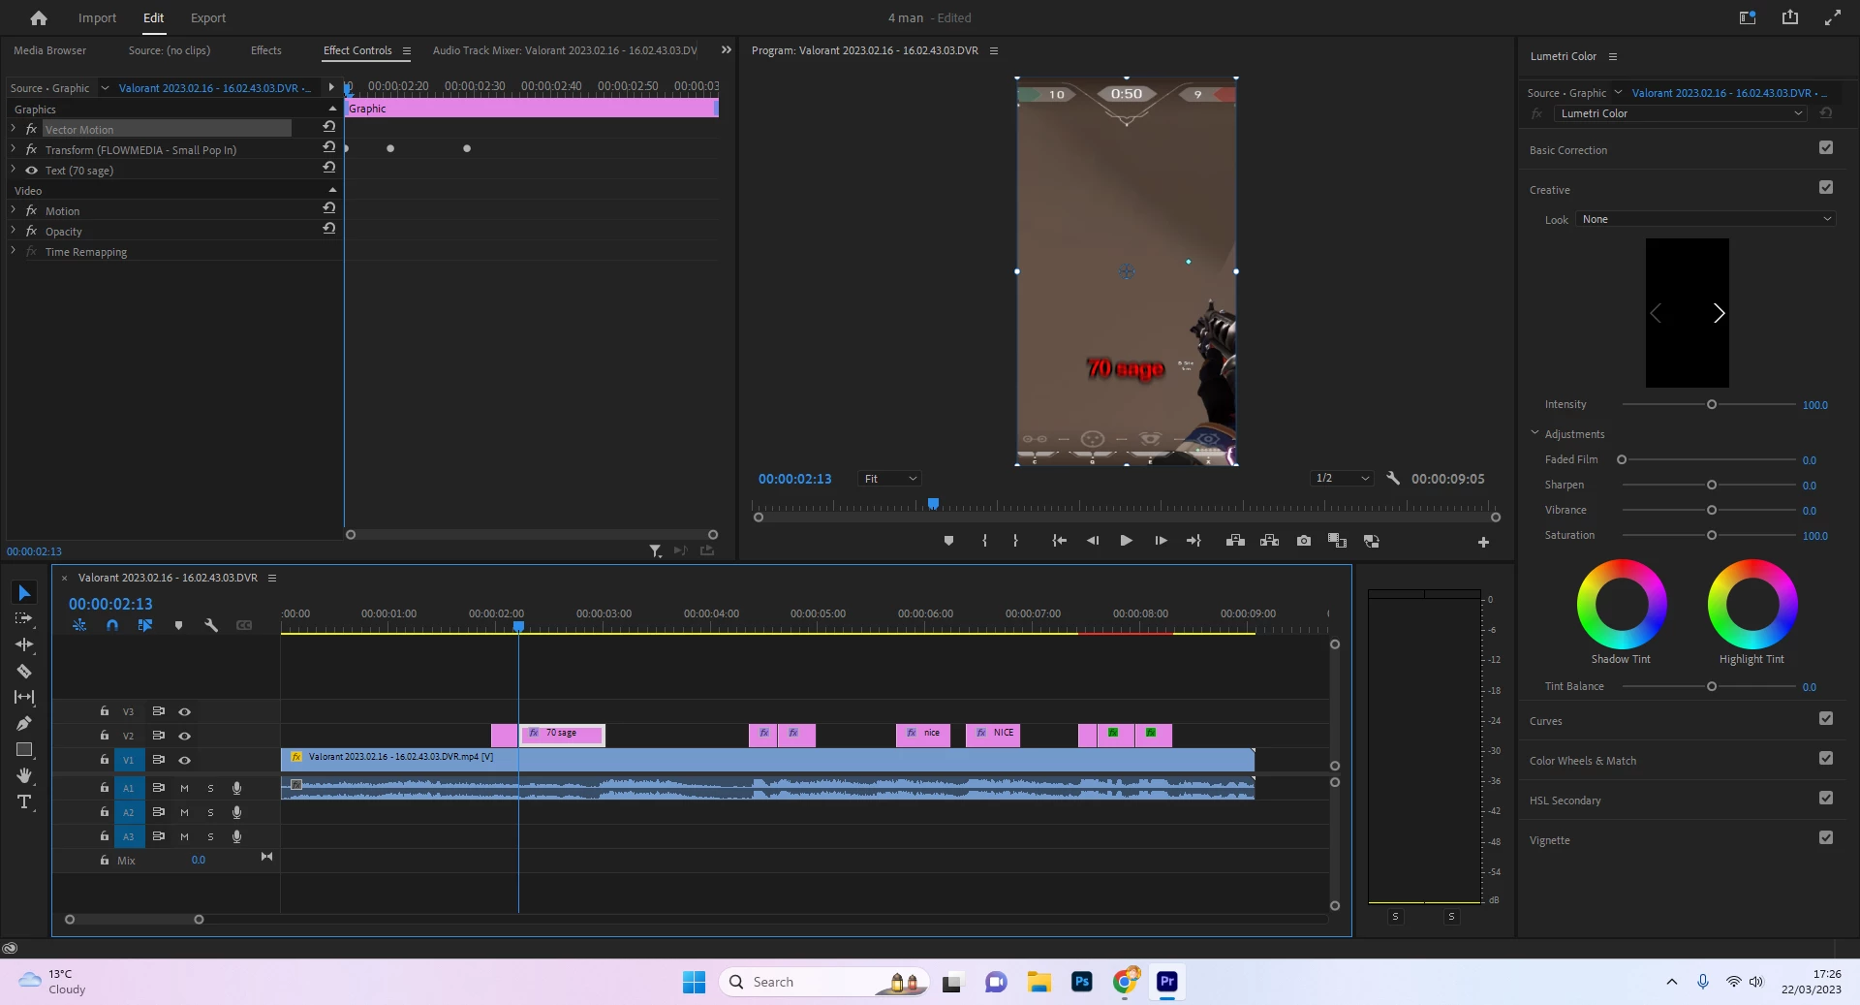
Task: Open the Lumetri Color panel menu
Action: (1613, 56)
